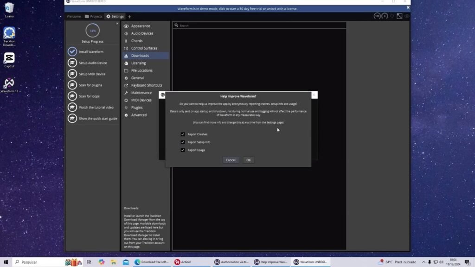Click the Scan for loops step icon
The width and height of the screenshot is (475, 267).
point(72,96)
